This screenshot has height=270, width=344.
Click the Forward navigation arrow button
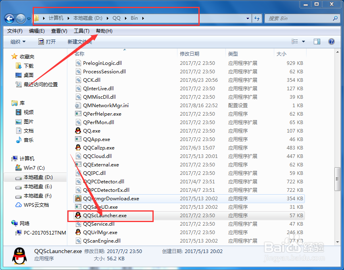[x=21, y=19]
